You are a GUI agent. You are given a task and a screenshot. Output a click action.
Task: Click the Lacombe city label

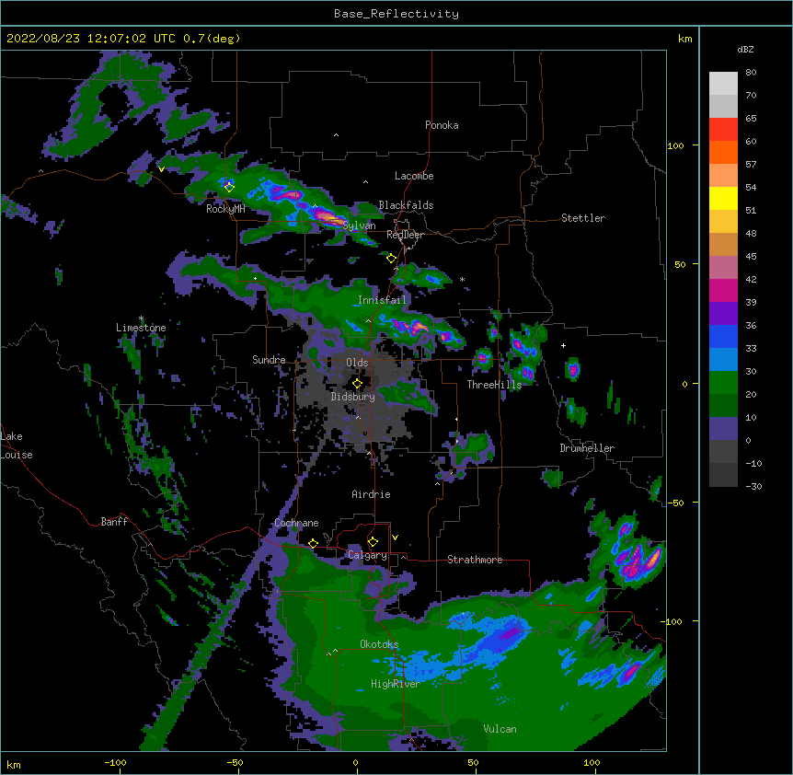pos(414,176)
